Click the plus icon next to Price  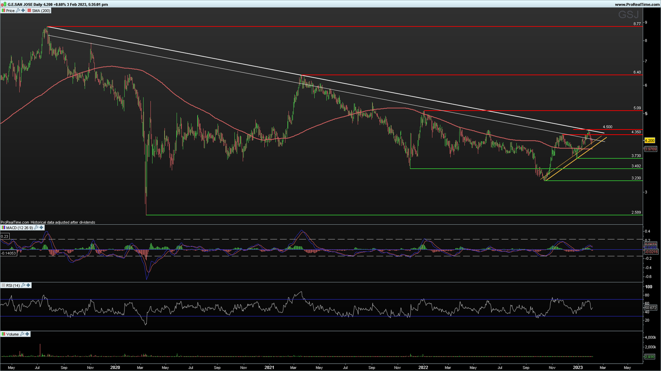click(23, 10)
